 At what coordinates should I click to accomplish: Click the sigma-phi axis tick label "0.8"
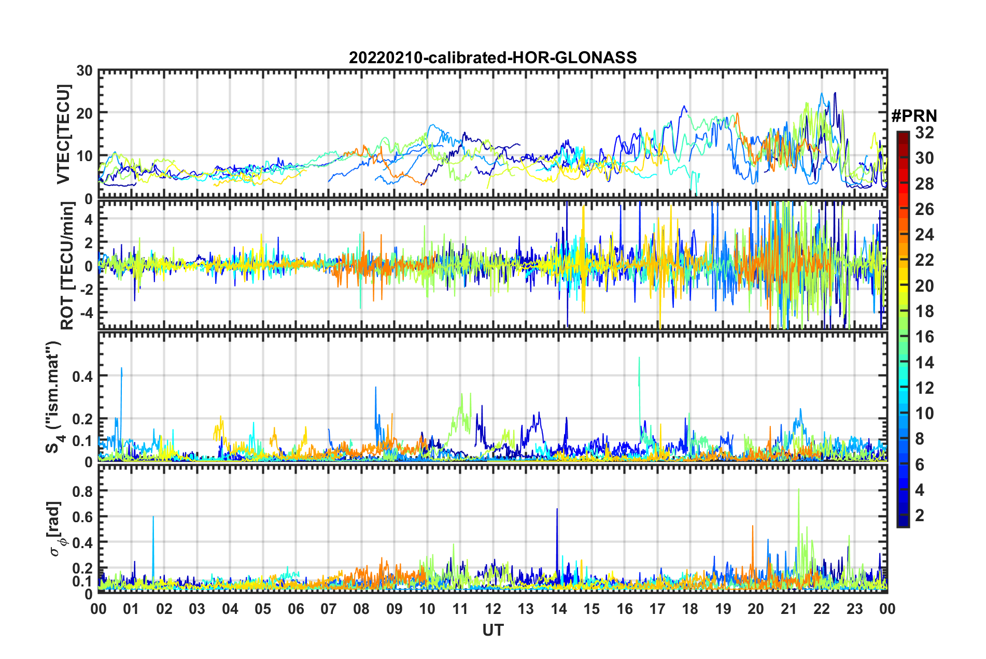click(x=82, y=491)
